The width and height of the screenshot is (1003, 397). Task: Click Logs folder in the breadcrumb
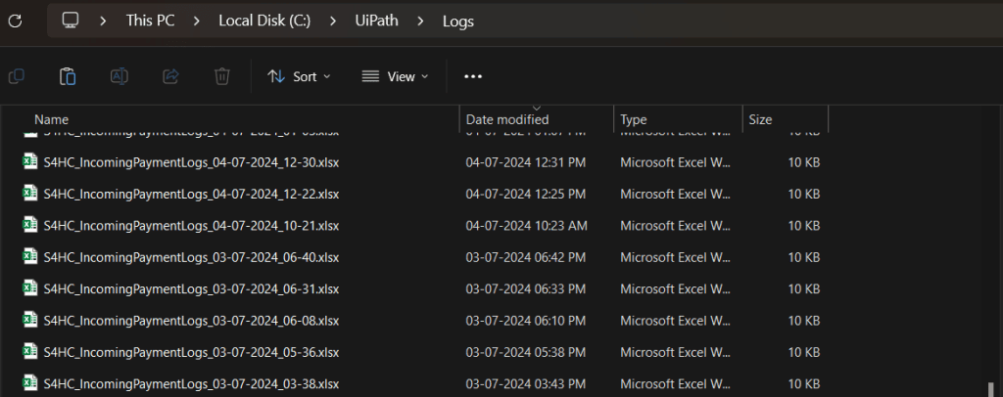(x=458, y=22)
